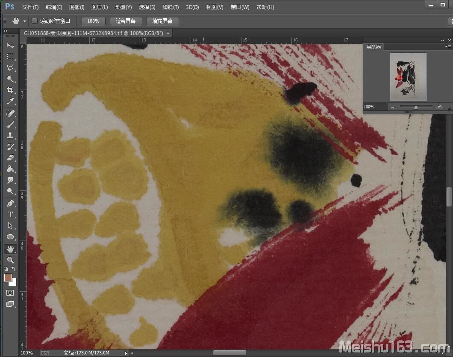Open the 编辑 menu

tap(54, 7)
